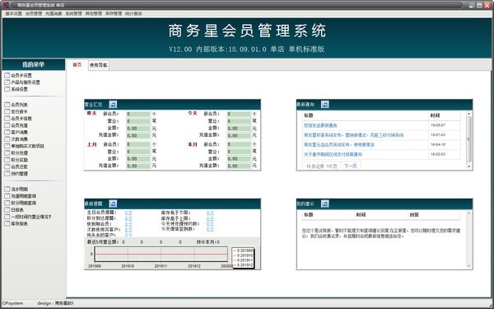Click the 快到期会员 count link
494x309 pixels.
pyautogui.click(x=128, y=224)
